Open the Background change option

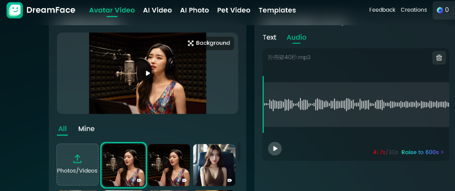[209, 43]
